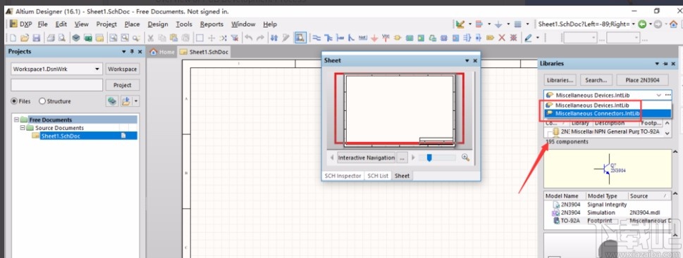Viewport: 683px width, 258px height.
Task: Click the Undo arrow icon
Action: [x=248, y=38]
